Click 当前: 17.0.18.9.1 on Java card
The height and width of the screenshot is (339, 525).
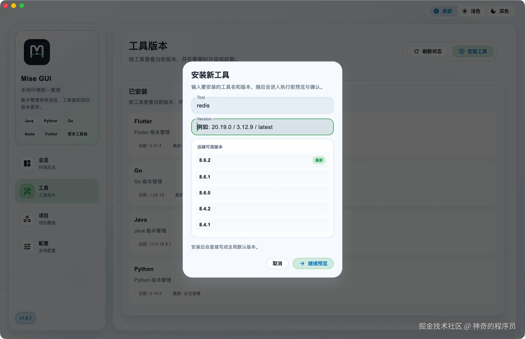coord(155,244)
